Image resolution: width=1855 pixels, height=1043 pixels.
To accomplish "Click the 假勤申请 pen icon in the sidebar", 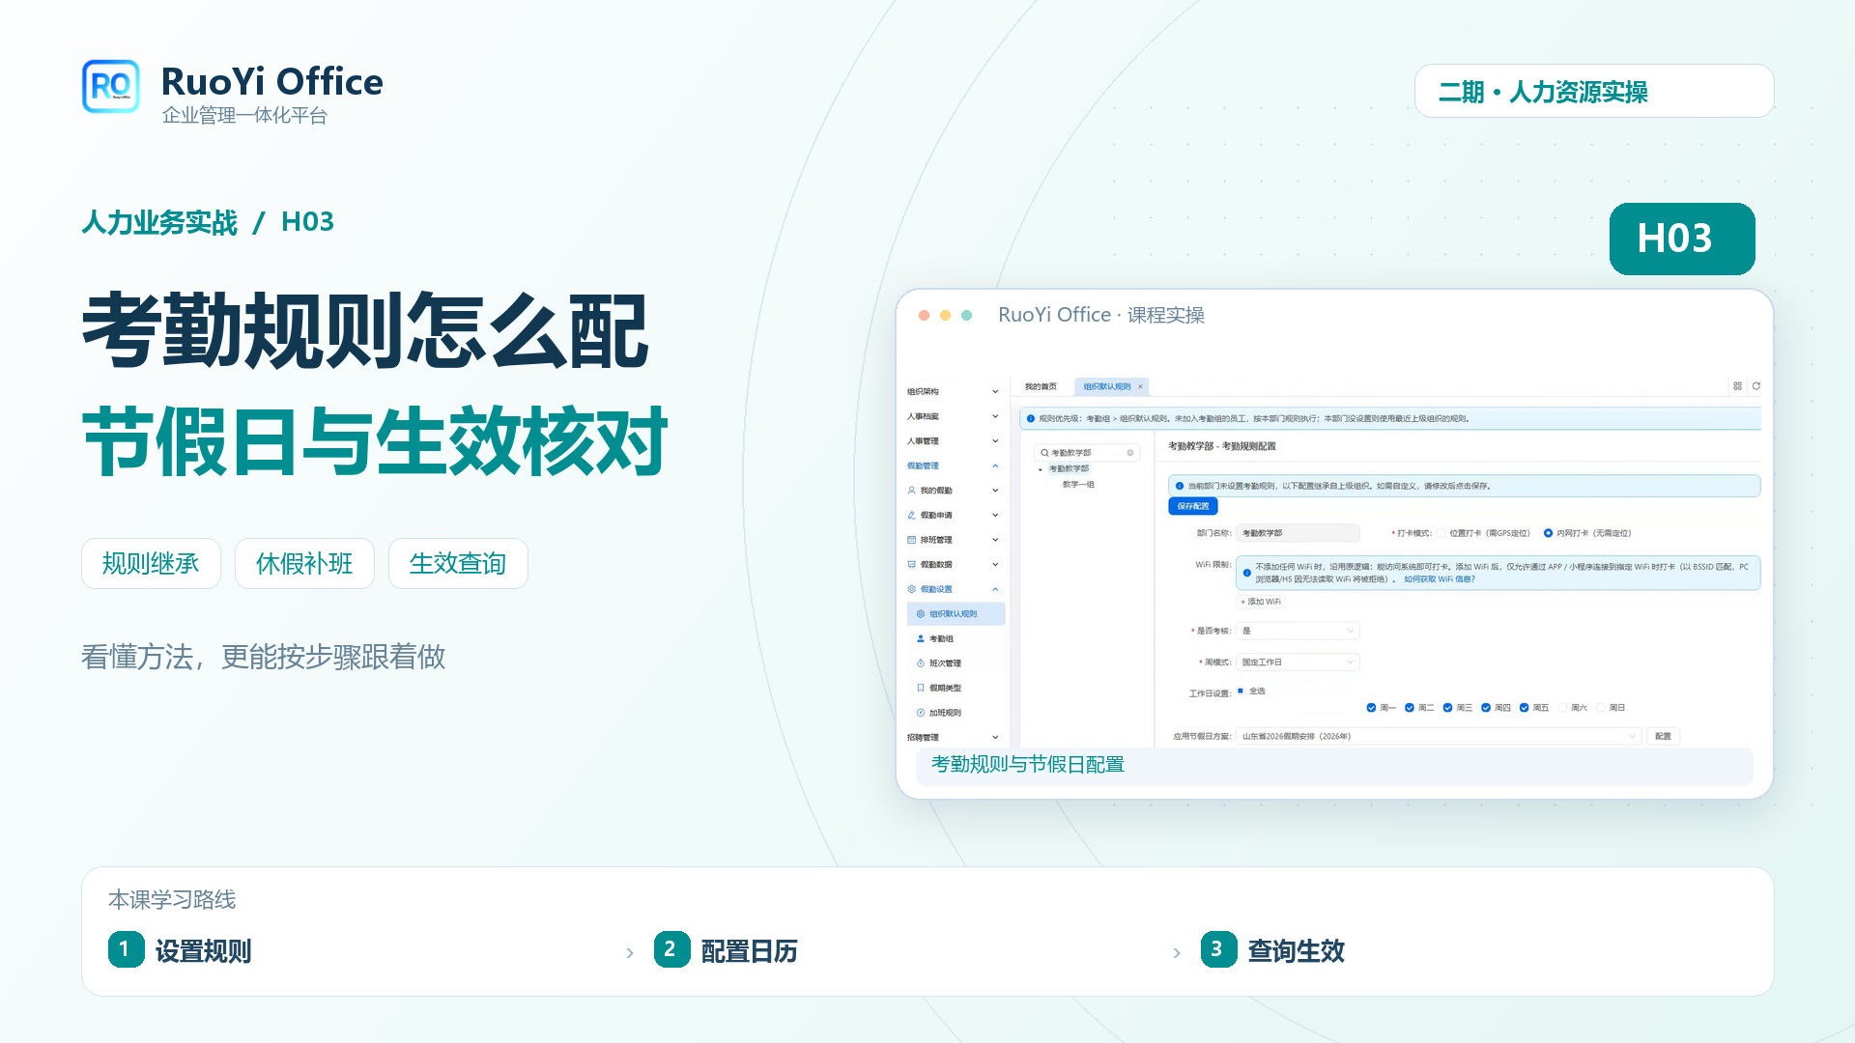I will (x=911, y=516).
